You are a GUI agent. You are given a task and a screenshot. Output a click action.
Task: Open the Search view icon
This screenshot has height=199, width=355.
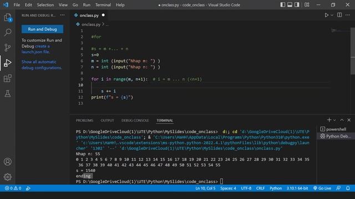[8, 32]
